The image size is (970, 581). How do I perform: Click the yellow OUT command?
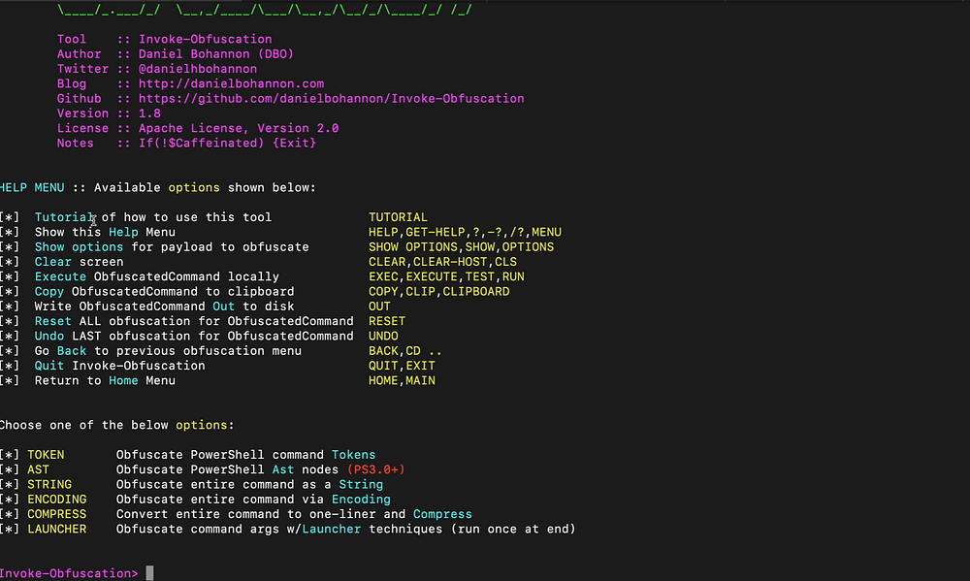pyautogui.click(x=380, y=307)
